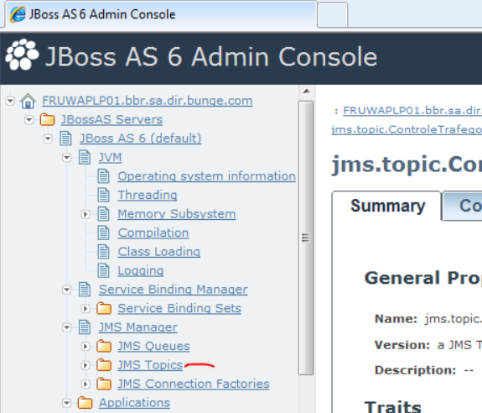Open the Memory Subsystem link
Screen dimensions: 482x413
point(177,214)
